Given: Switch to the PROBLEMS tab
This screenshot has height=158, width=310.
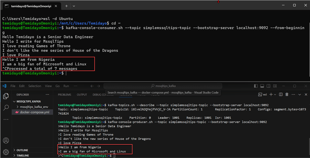Looking at the screenshot, I should click(x=64, y=94).
